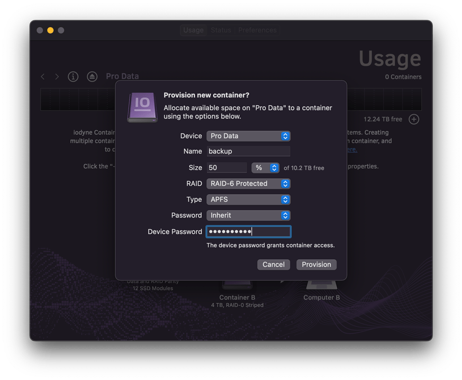Click 'of 10.2 TB free' text
The width and height of the screenshot is (462, 380).
tap(304, 168)
